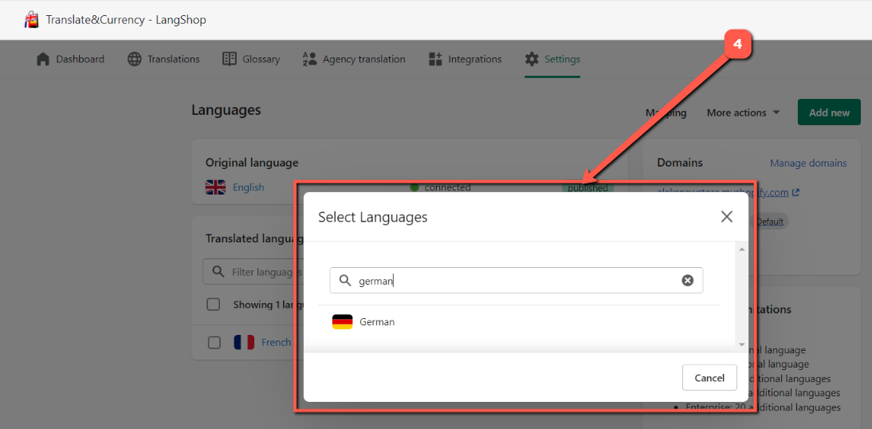This screenshot has width=872, height=429.
Task: Click the Cancel button
Action: [709, 378]
